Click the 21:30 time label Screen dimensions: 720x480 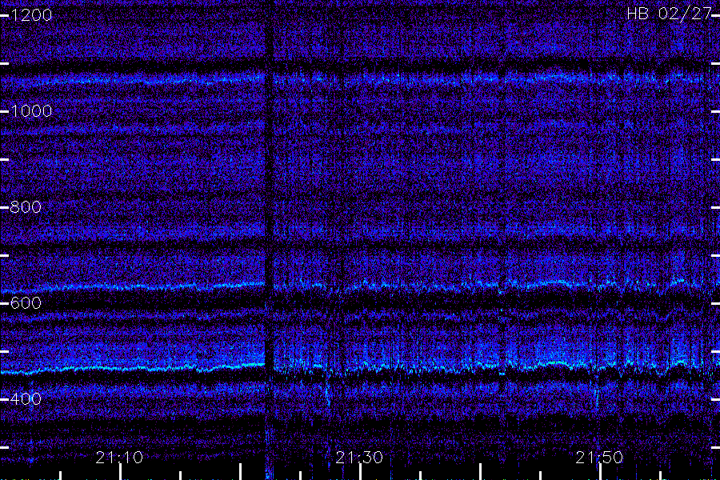(359, 458)
